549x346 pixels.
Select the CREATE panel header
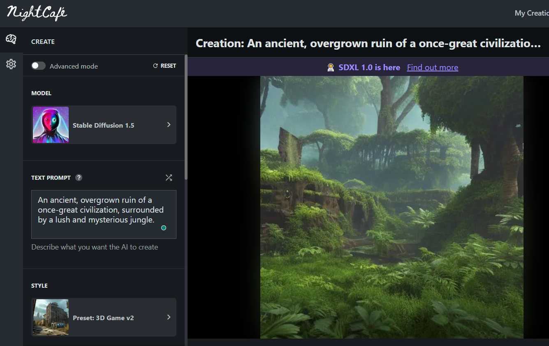tap(43, 42)
